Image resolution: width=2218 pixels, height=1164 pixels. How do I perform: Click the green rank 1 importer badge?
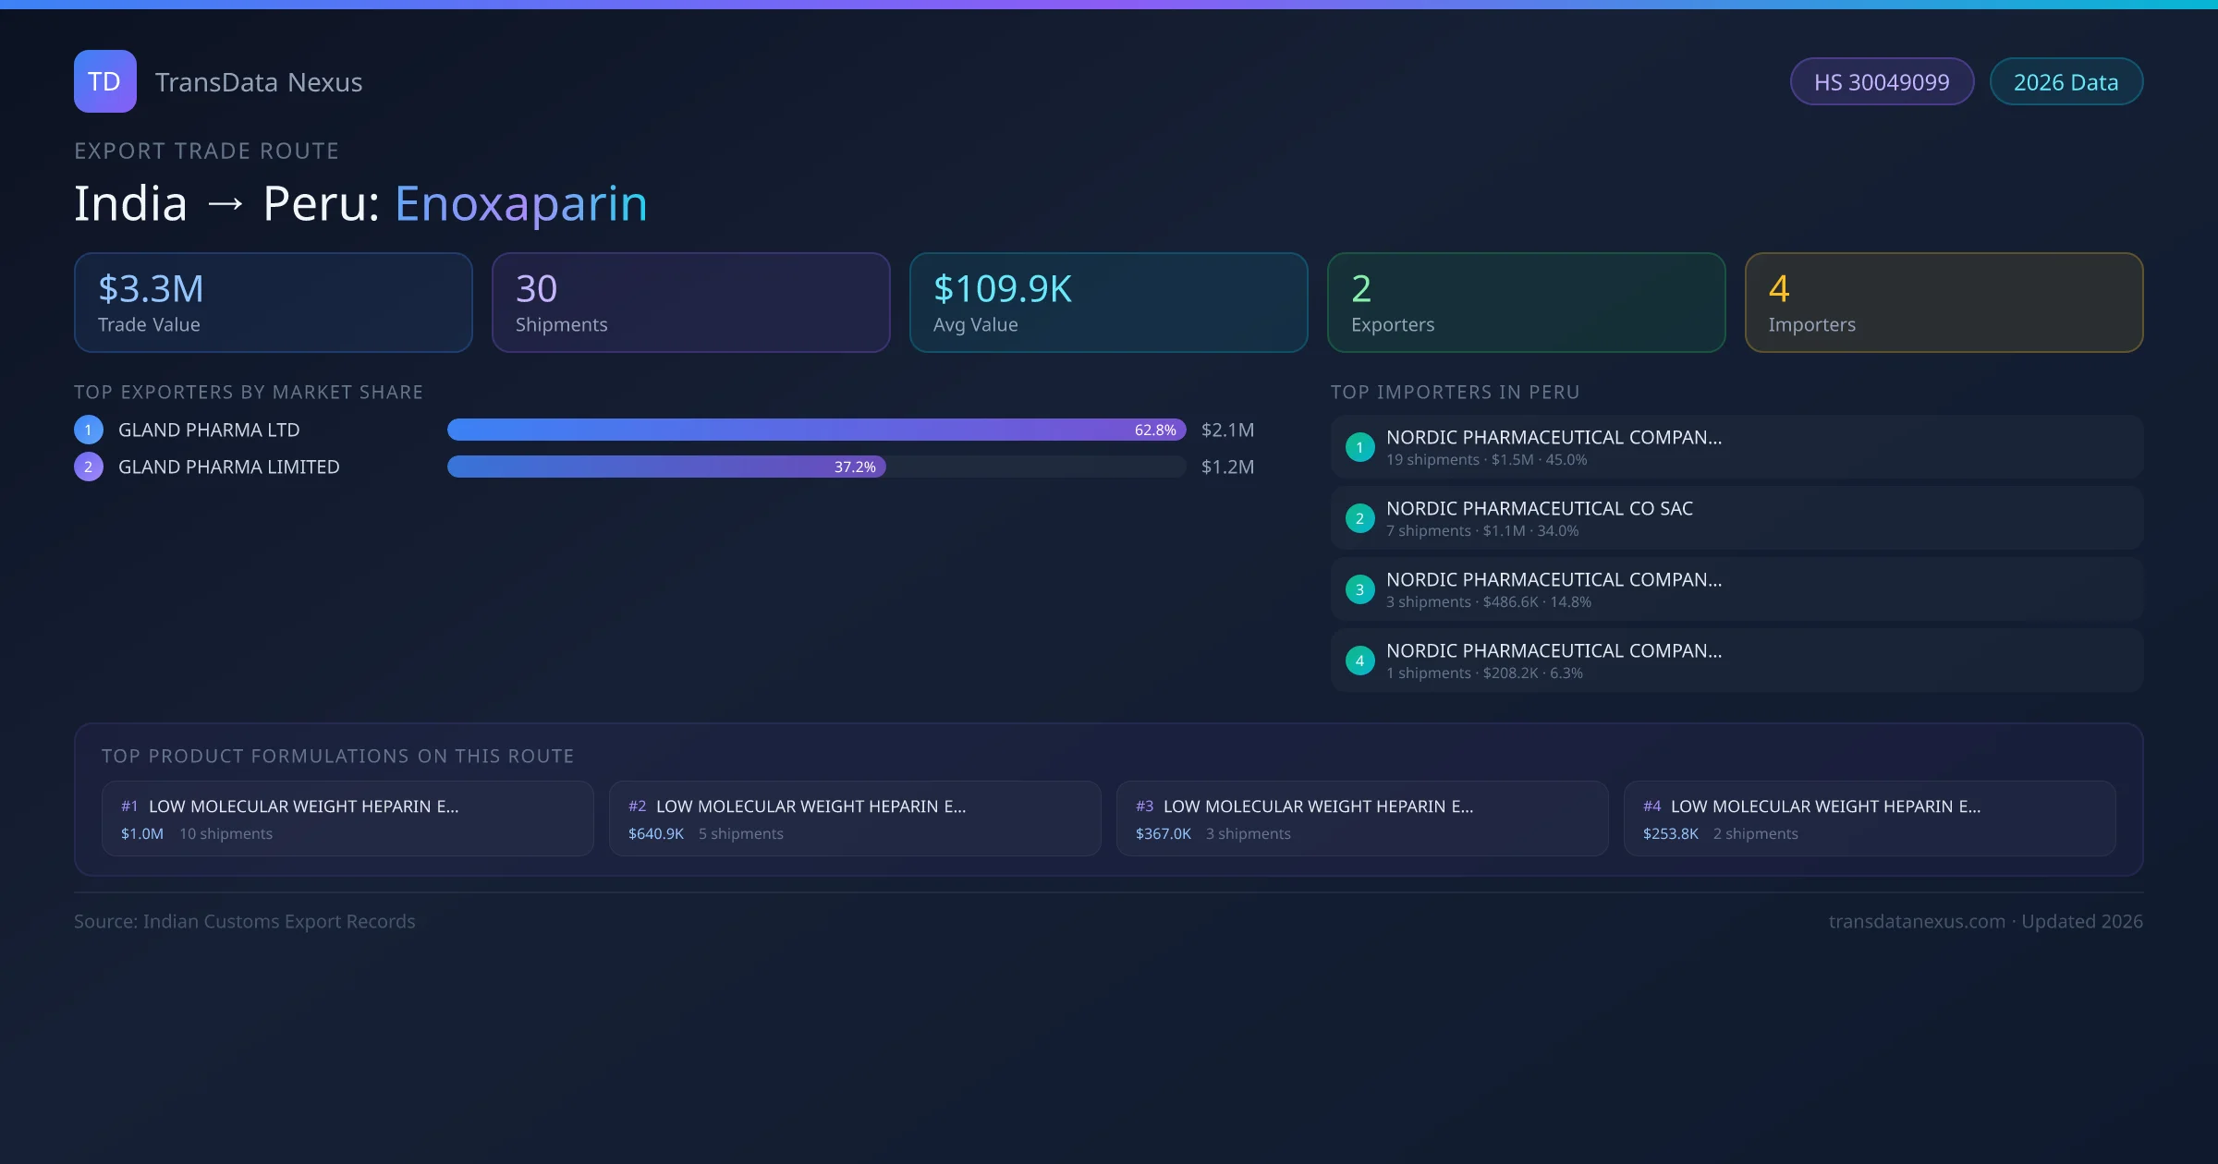pyautogui.click(x=1359, y=447)
